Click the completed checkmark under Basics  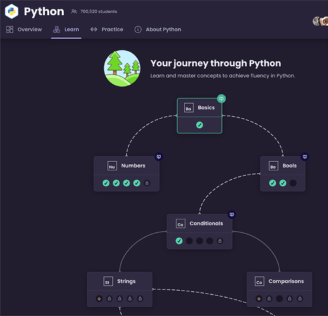[199, 125]
